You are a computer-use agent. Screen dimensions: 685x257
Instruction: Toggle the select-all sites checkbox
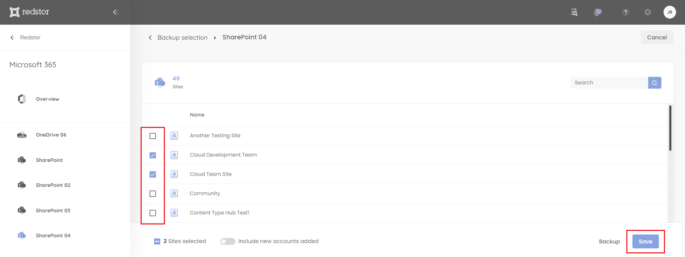pyautogui.click(x=157, y=241)
